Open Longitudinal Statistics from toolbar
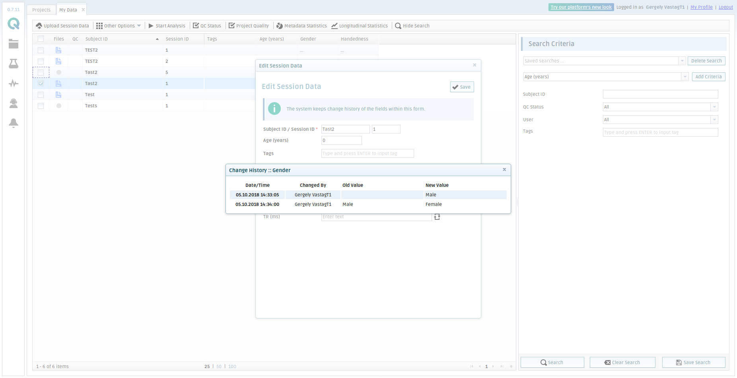The image size is (737, 378). point(360,26)
